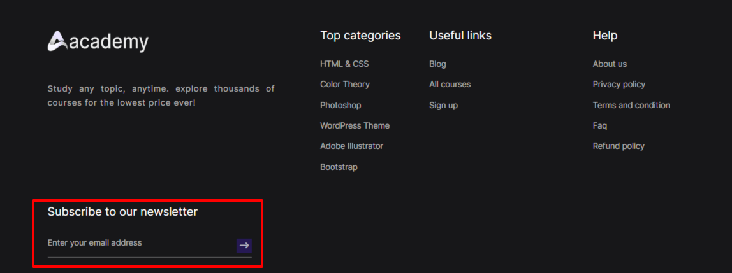Click the Academy logo
Viewport: 732px width, 273px height.
98,42
